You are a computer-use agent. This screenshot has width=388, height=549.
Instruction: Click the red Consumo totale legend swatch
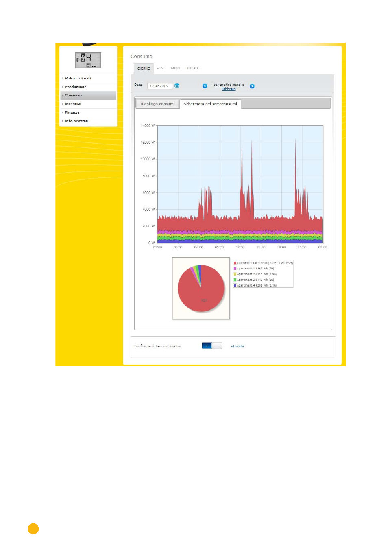click(x=235, y=263)
